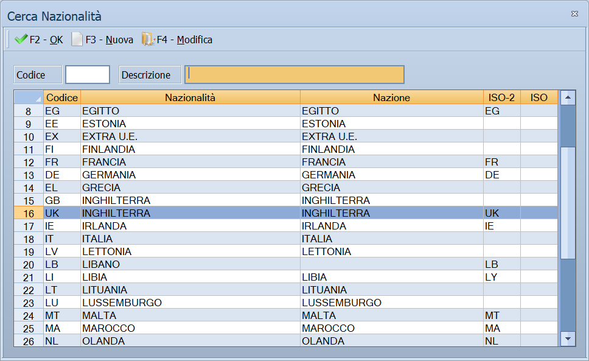Select the GRECIA nationality cell
The height and width of the screenshot is (361, 589).
[x=190, y=188]
